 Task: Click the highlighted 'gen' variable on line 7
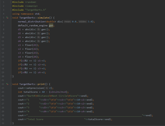(x=51, y=26)
